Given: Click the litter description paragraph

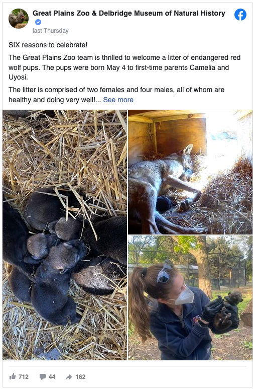Looking at the screenshot, I should point(116,95).
